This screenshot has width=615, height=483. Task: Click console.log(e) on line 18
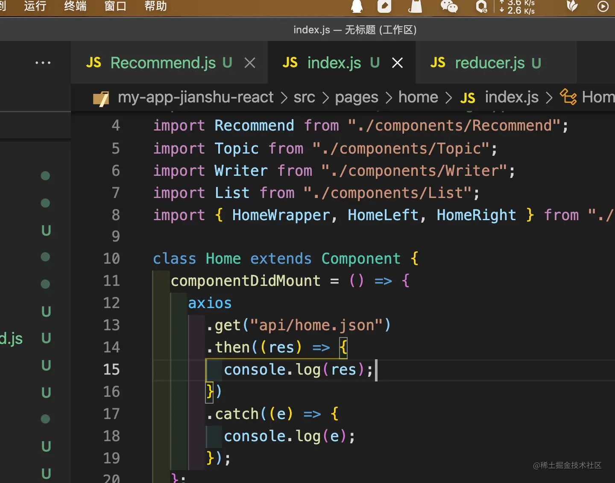tap(285, 436)
